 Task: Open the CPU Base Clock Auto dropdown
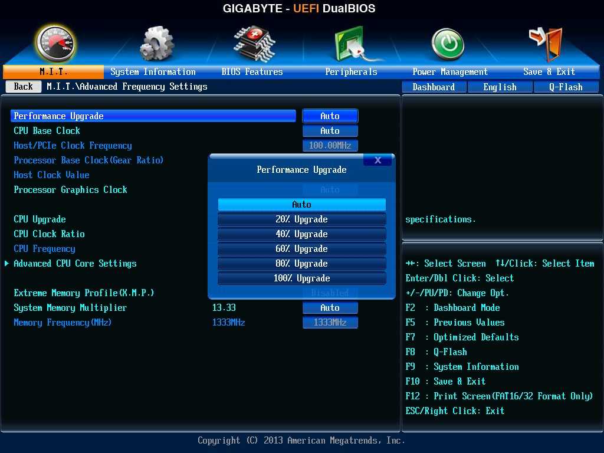click(330, 131)
